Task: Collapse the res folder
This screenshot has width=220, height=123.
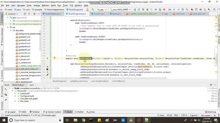Action: click(8, 27)
